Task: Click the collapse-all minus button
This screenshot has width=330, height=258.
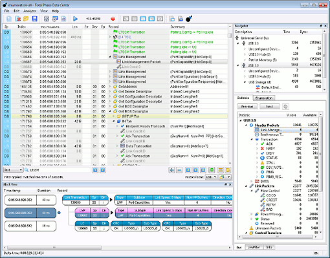Action: [x=179, y=170]
